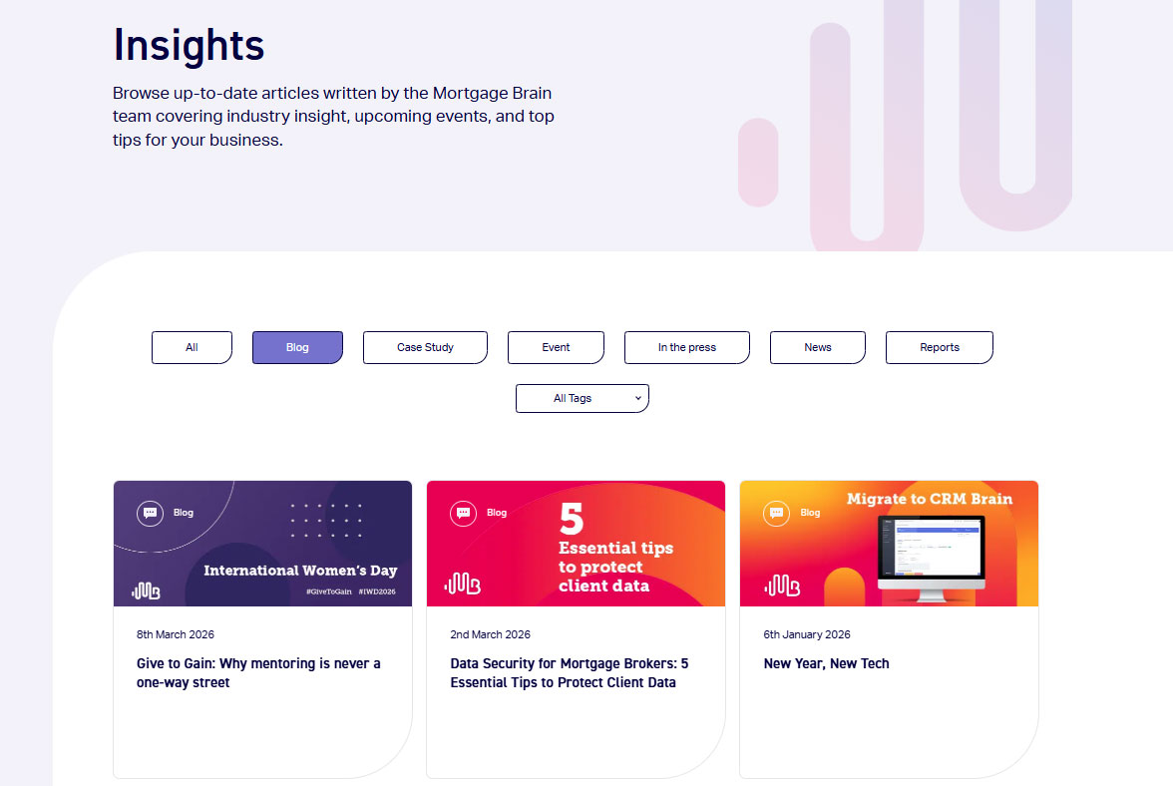Open the Data Security for Mortgage Brokers article
The image size is (1173, 786).
tap(571, 672)
